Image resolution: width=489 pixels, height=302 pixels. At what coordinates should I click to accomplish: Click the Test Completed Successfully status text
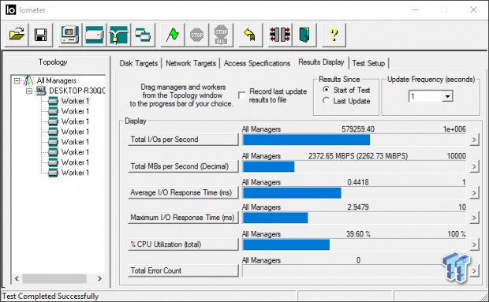(x=50, y=296)
